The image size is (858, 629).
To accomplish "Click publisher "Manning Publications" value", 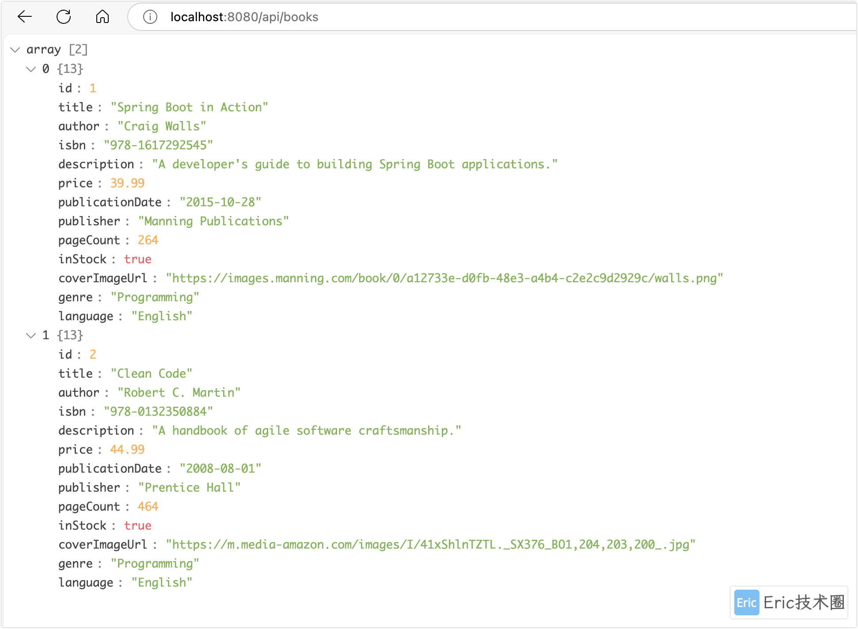I will 213,221.
